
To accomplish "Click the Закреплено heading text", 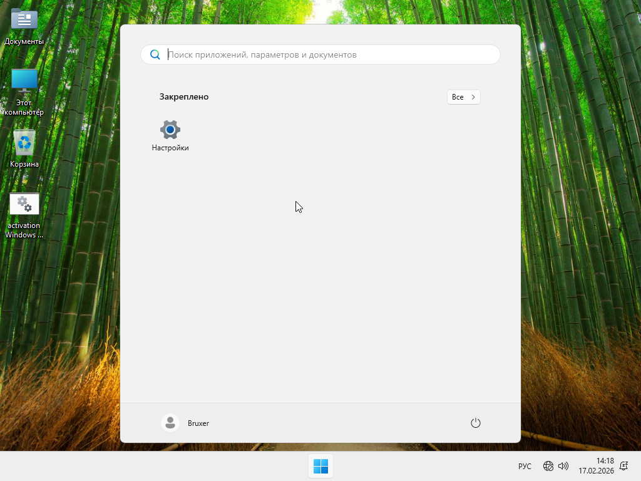I will point(184,97).
